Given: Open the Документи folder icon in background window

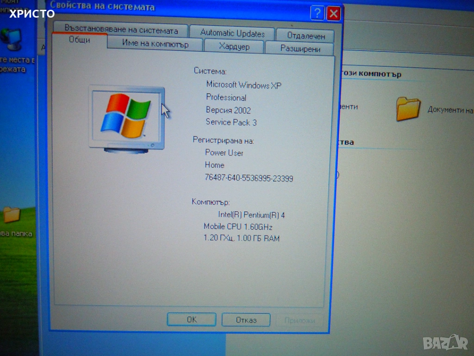Looking at the screenshot, I should [x=408, y=109].
